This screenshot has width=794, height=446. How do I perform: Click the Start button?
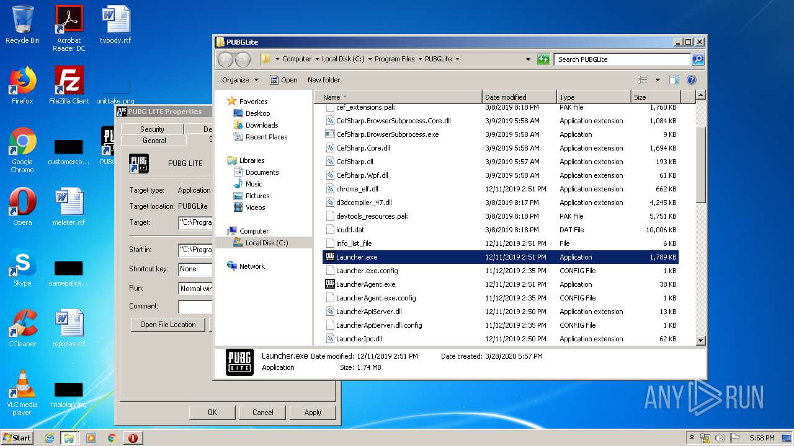coord(17,438)
